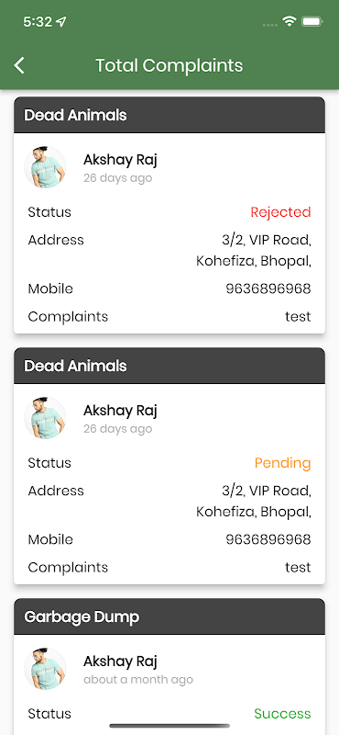Screen dimensions: 339x735
Task: Tap the location arrow beside the clock
Action: click(60, 21)
